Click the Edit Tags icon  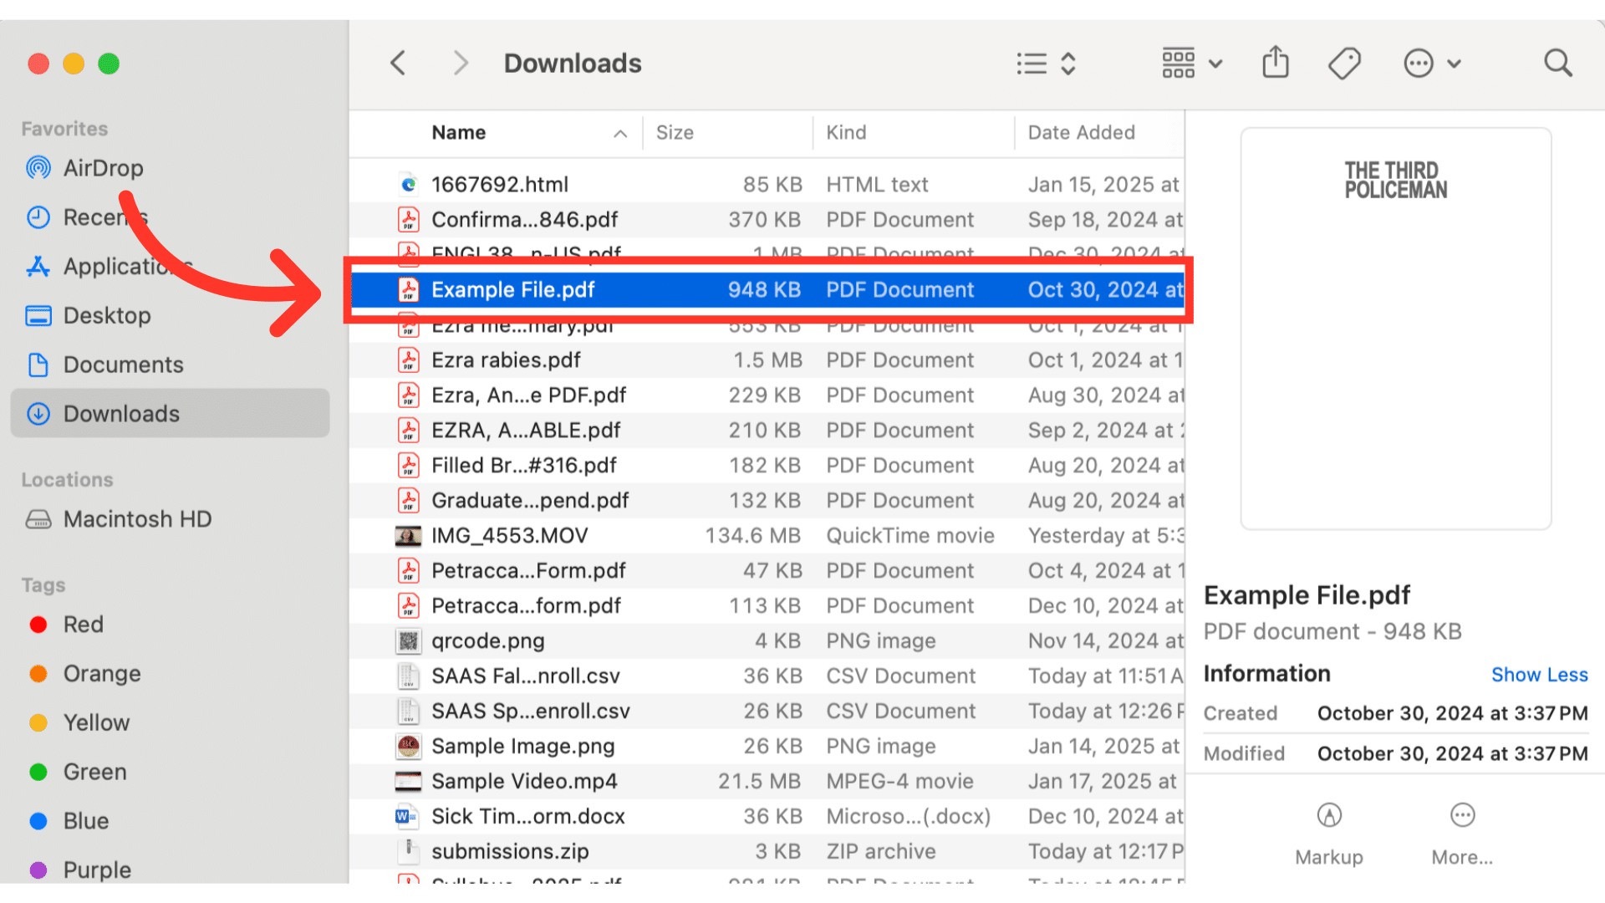coord(1344,64)
